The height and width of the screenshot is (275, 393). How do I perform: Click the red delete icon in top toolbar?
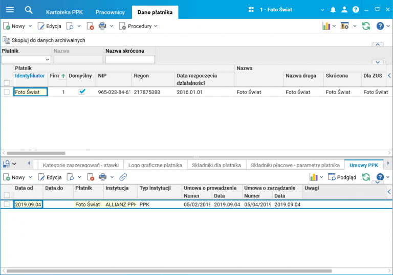point(90,26)
